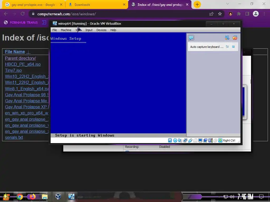Go back using the browser back arrow

pos(6,14)
